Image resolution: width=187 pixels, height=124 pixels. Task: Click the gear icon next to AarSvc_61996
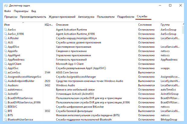(x=5, y=34)
